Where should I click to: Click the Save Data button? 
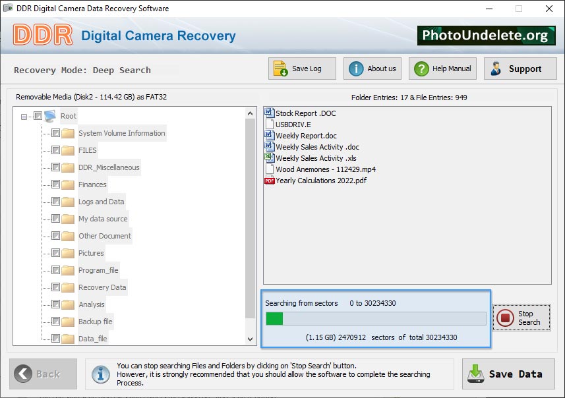click(x=508, y=374)
